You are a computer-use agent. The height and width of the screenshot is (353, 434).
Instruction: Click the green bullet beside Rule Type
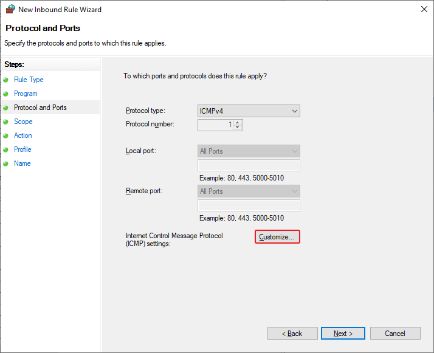pos(6,80)
